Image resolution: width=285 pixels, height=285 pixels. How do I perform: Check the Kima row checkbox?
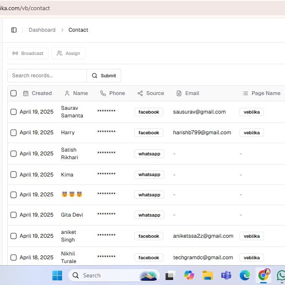tap(14, 174)
